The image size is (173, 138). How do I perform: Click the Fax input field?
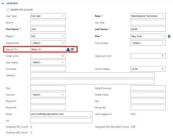pos(148,101)
